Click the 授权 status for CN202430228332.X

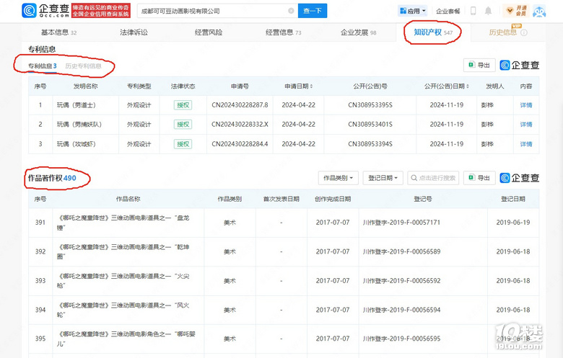[x=183, y=125]
